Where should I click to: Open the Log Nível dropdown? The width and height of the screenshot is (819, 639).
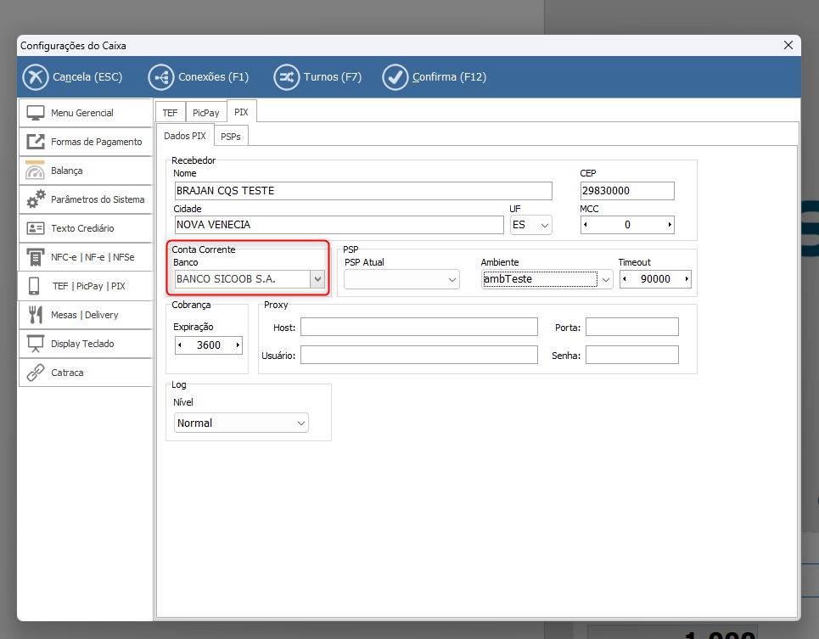click(300, 423)
